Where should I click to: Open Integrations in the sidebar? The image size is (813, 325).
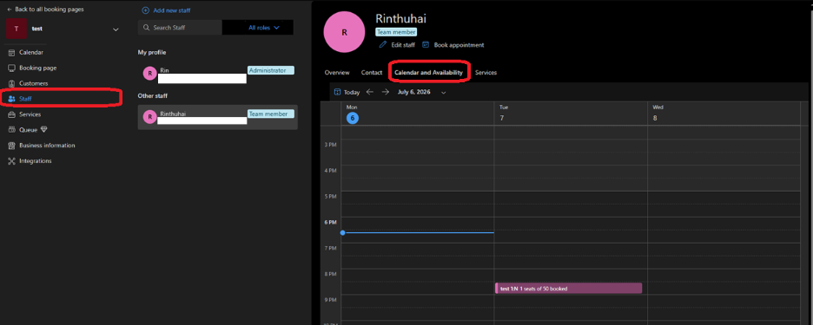coord(36,161)
